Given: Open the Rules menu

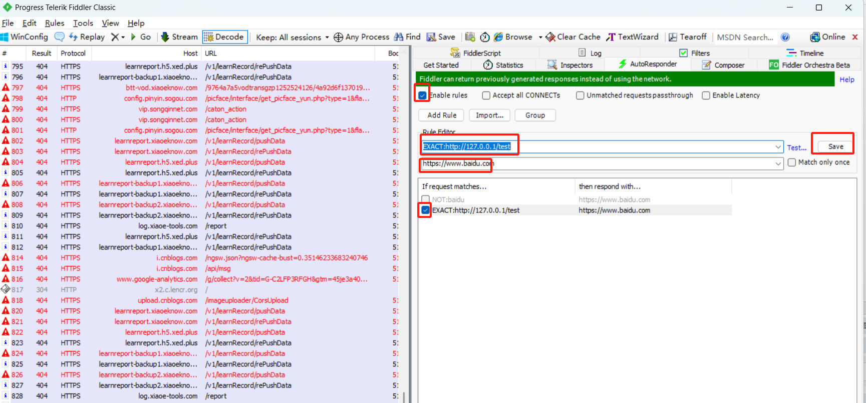Looking at the screenshot, I should coord(55,23).
